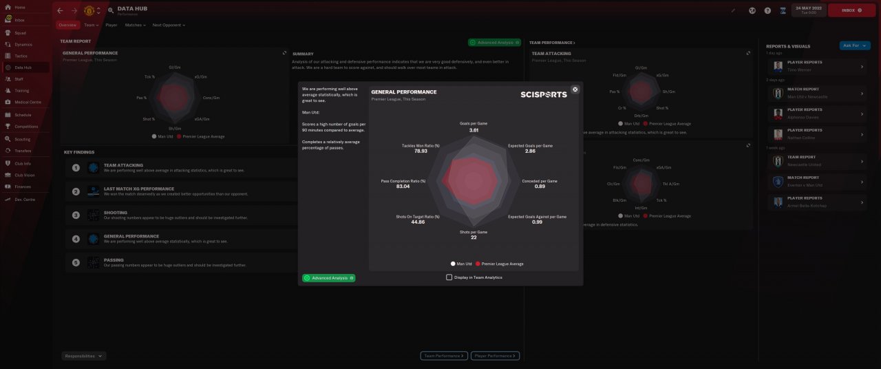Expand the Next Opponent dropdown tab

(x=169, y=25)
